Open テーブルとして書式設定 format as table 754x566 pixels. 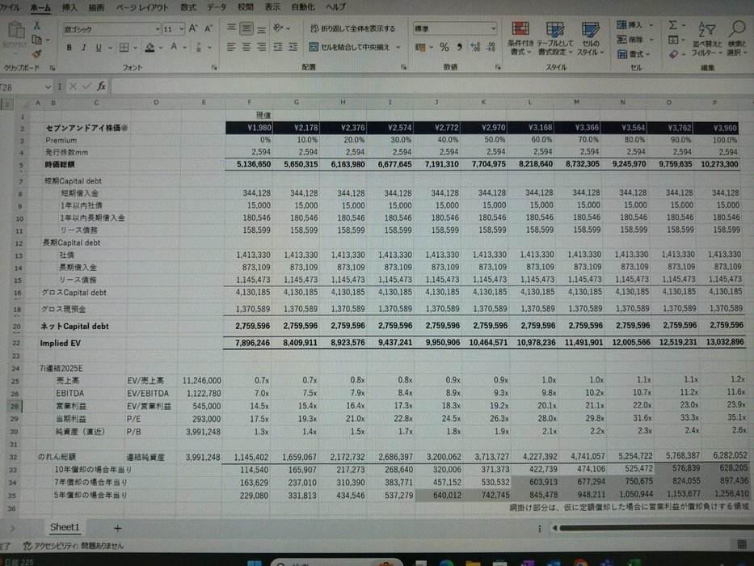555,39
